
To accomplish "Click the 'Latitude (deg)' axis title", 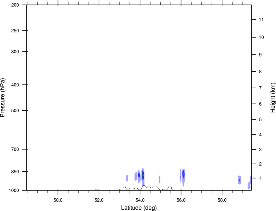I will pyautogui.click(x=139, y=208).
